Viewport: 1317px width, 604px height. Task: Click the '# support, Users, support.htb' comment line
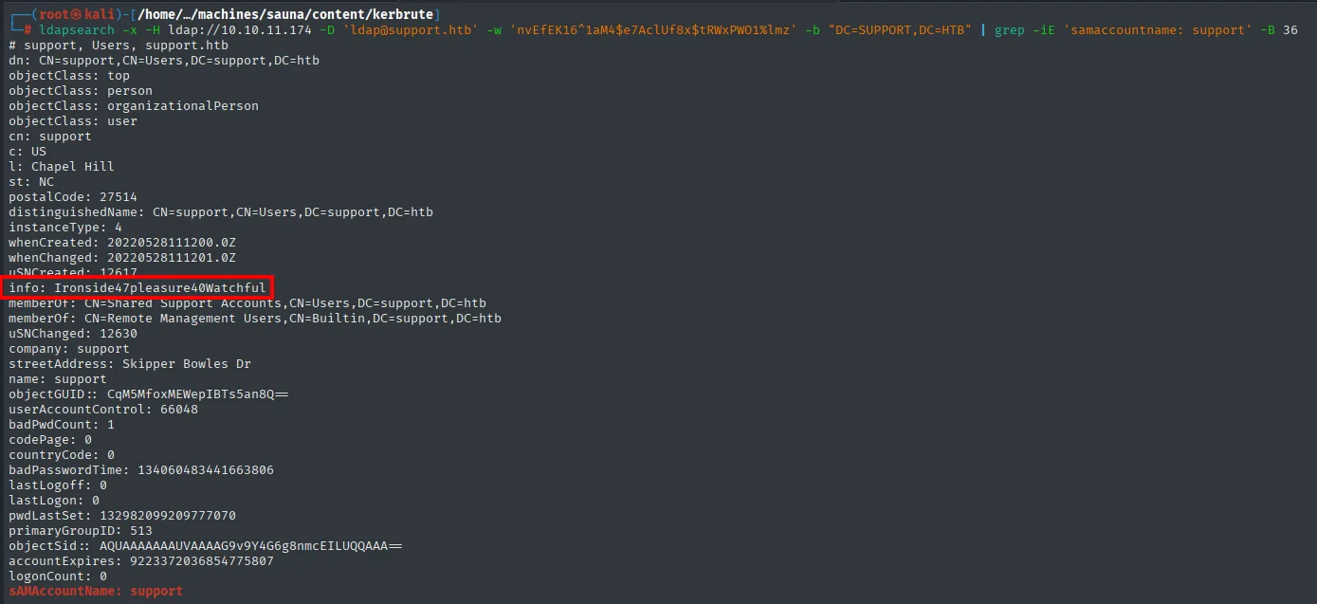119,46
